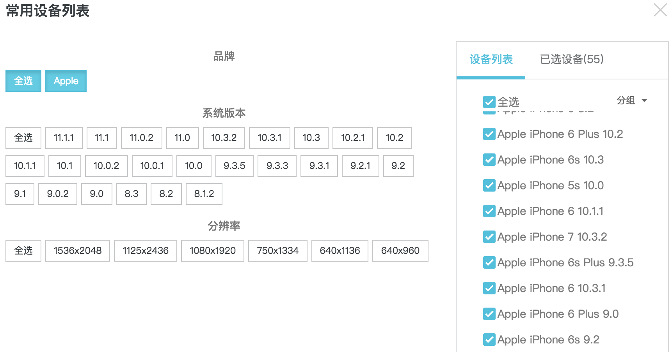
Task: Filter by system version 9.0
Action: (97, 194)
